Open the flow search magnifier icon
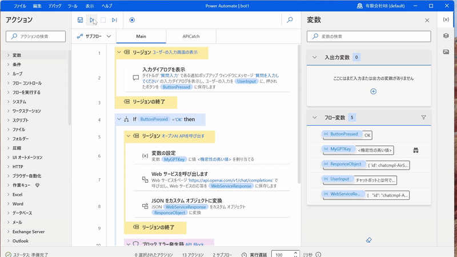Screen dimensions: 457x257 coord(290,20)
